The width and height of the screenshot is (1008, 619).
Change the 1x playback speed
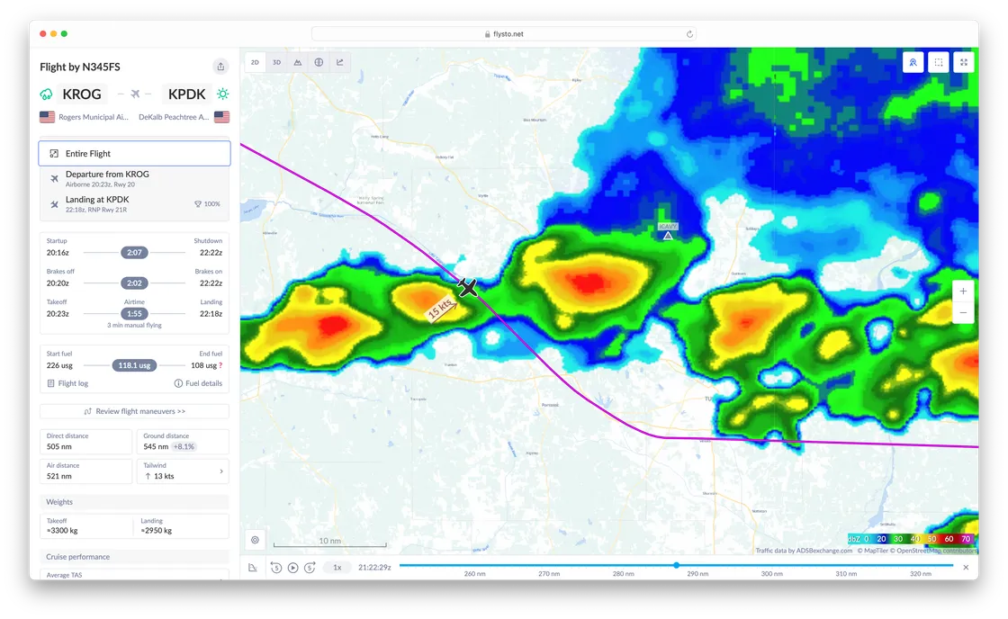point(337,568)
